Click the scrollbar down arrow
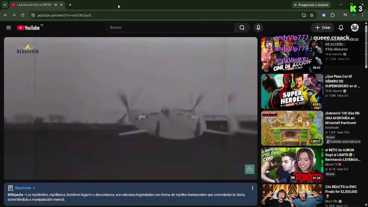The width and height of the screenshot is (368, 207). pos(366,205)
